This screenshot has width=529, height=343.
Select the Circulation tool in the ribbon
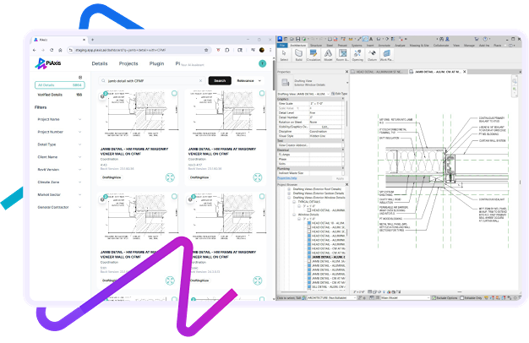314,55
